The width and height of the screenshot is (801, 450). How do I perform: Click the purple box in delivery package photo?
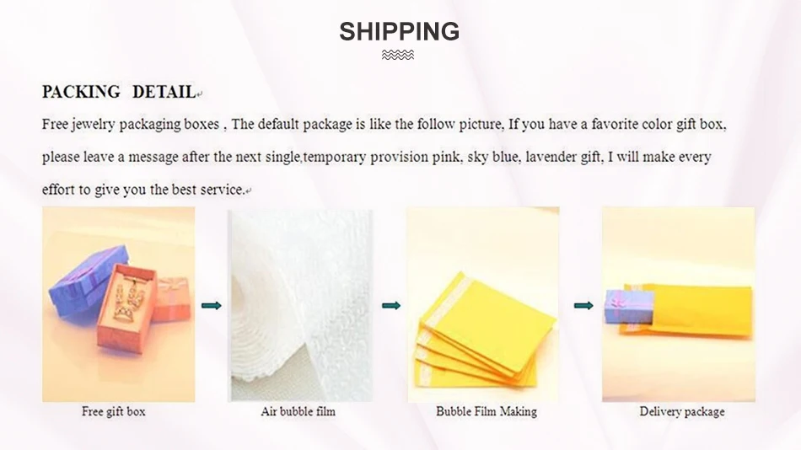tap(629, 307)
